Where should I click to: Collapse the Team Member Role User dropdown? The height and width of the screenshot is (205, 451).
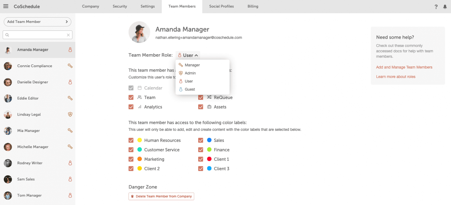click(x=188, y=55)
